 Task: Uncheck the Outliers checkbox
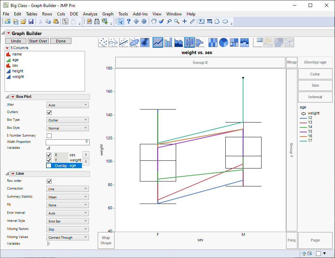point(49,112)
